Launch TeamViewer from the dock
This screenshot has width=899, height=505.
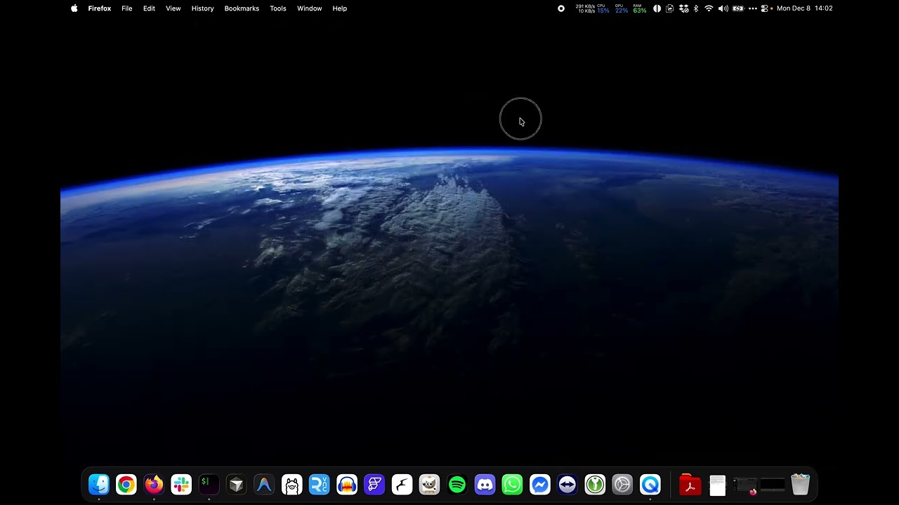point(567,484)
